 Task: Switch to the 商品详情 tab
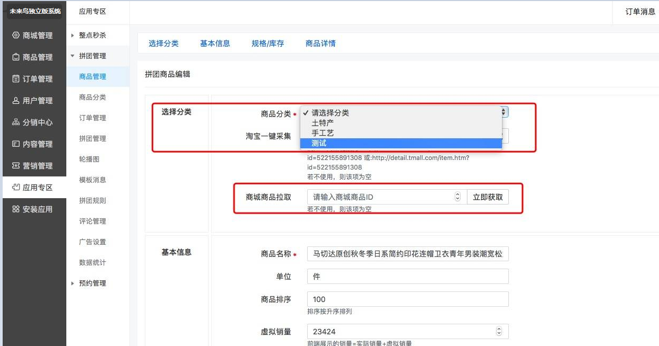[x=320, y=43]
